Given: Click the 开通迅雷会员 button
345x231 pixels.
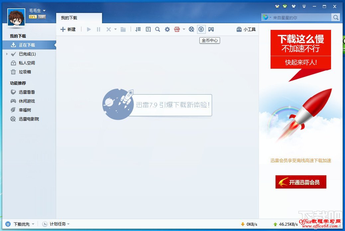Looking at the screenshot, I should click(301, 182).
